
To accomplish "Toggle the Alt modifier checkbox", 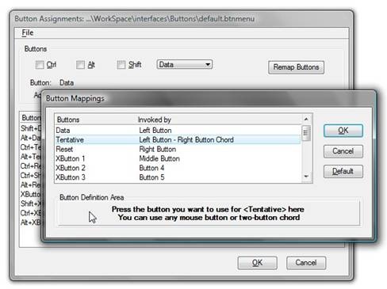I will click(x=80, y=65).
